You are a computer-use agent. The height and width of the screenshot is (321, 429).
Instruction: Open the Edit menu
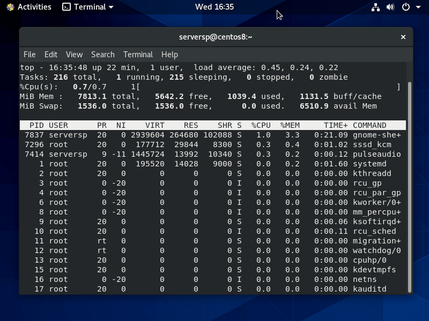tap(51, 55)
